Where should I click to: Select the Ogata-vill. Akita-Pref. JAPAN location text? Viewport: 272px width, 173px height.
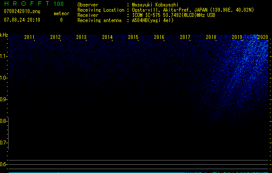point(193,10)
